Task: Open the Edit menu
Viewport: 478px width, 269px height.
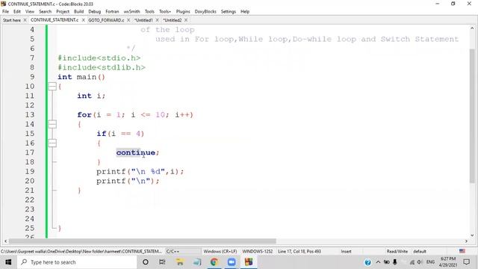Action: [17, 11]
